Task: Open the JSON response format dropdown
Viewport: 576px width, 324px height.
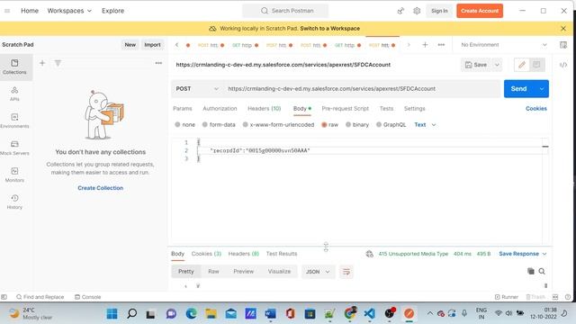Action: pos(318,272)
